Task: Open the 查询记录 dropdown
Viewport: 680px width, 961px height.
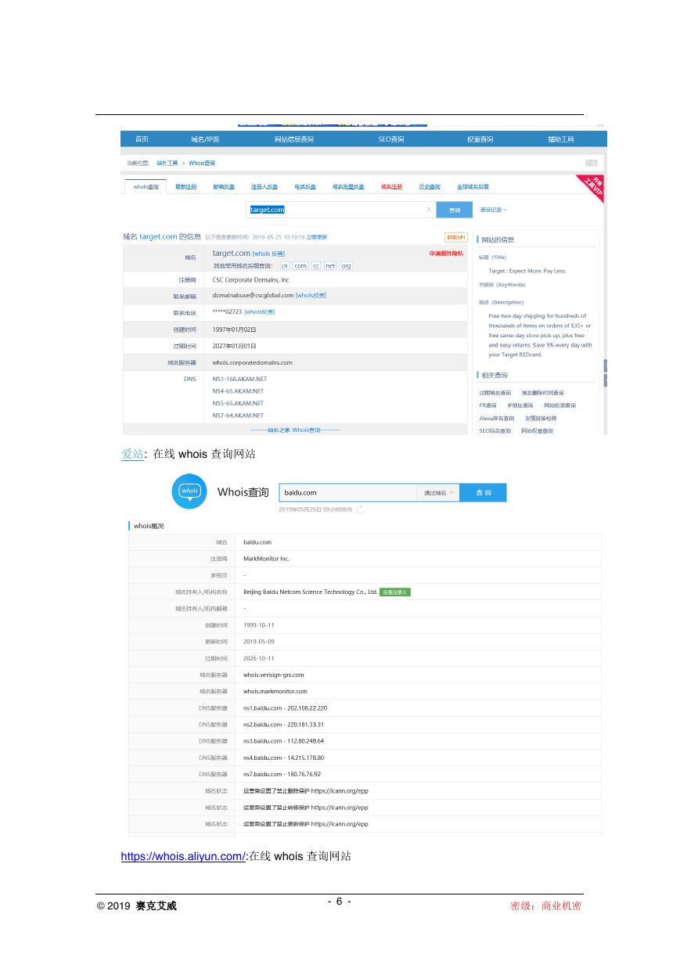Action: [x=493, y=210]
